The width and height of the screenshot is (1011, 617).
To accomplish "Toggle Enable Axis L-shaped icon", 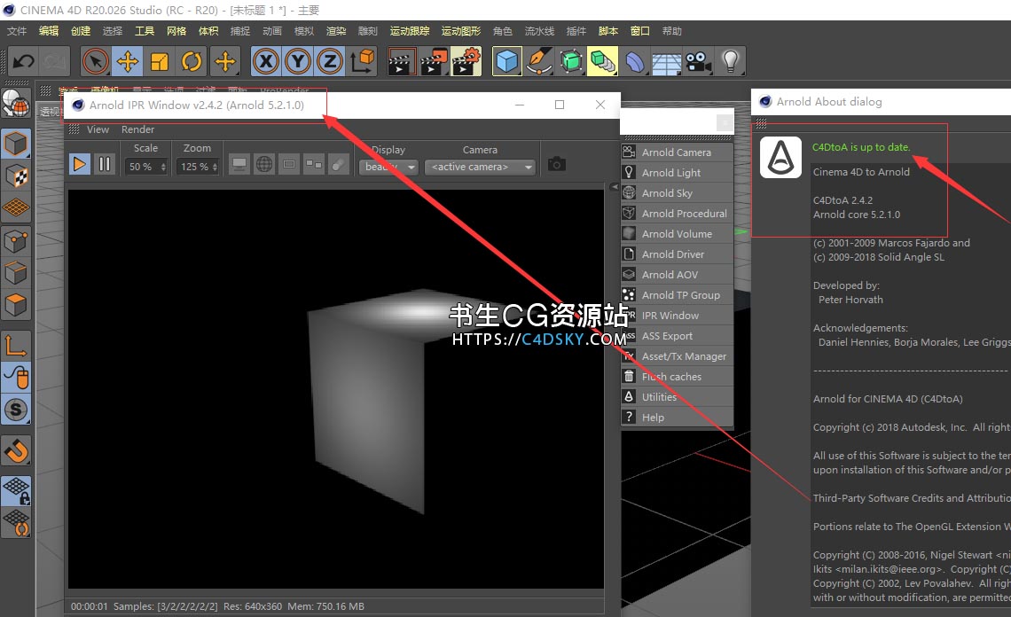I will click(x=16, y=346).
